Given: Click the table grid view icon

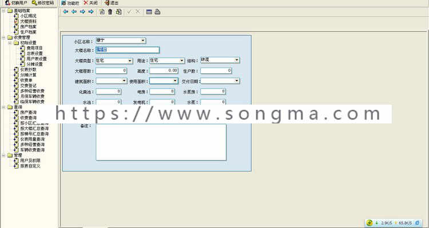Looking at the screenshot, I should coord(149,12).
